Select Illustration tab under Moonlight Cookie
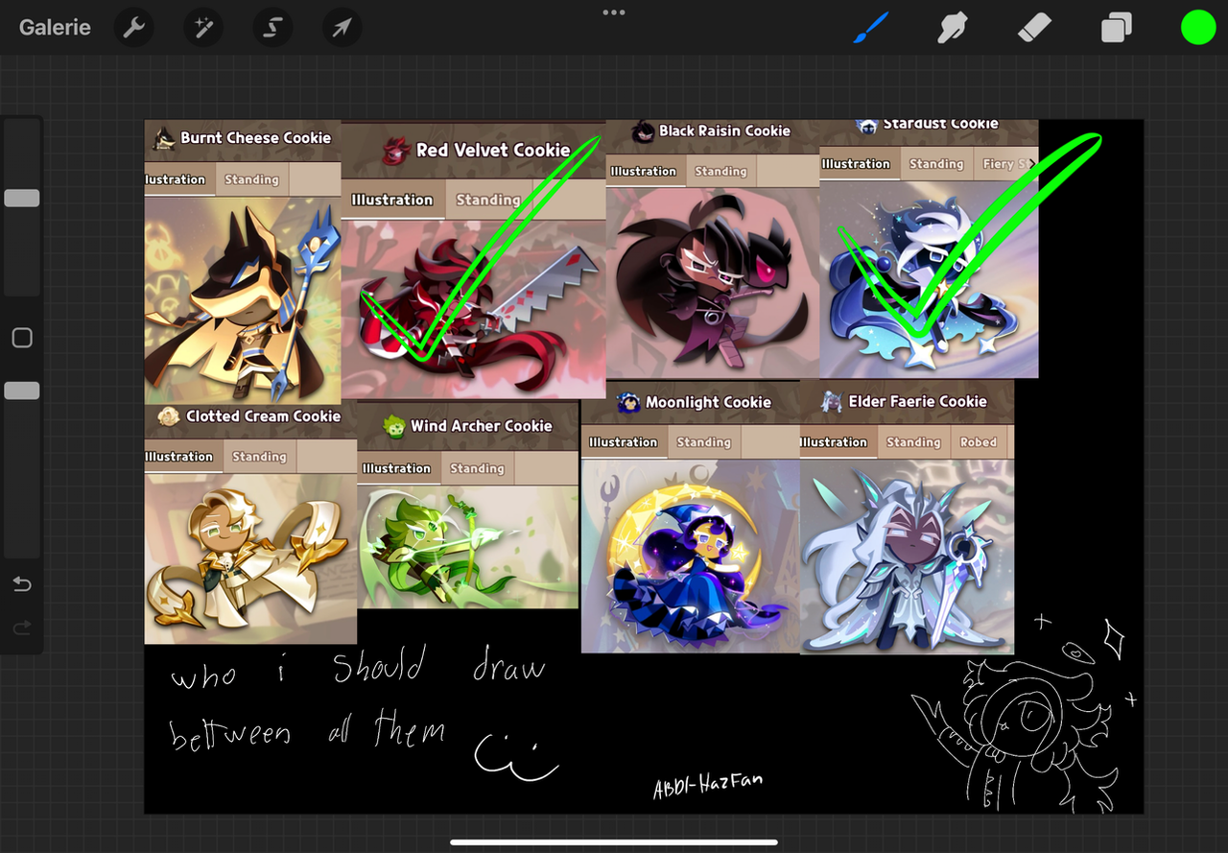 pyautogui.click(x=623, y=442)
